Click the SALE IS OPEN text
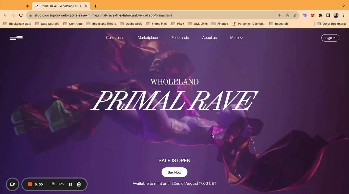The image size is (349, 194). 174,161
